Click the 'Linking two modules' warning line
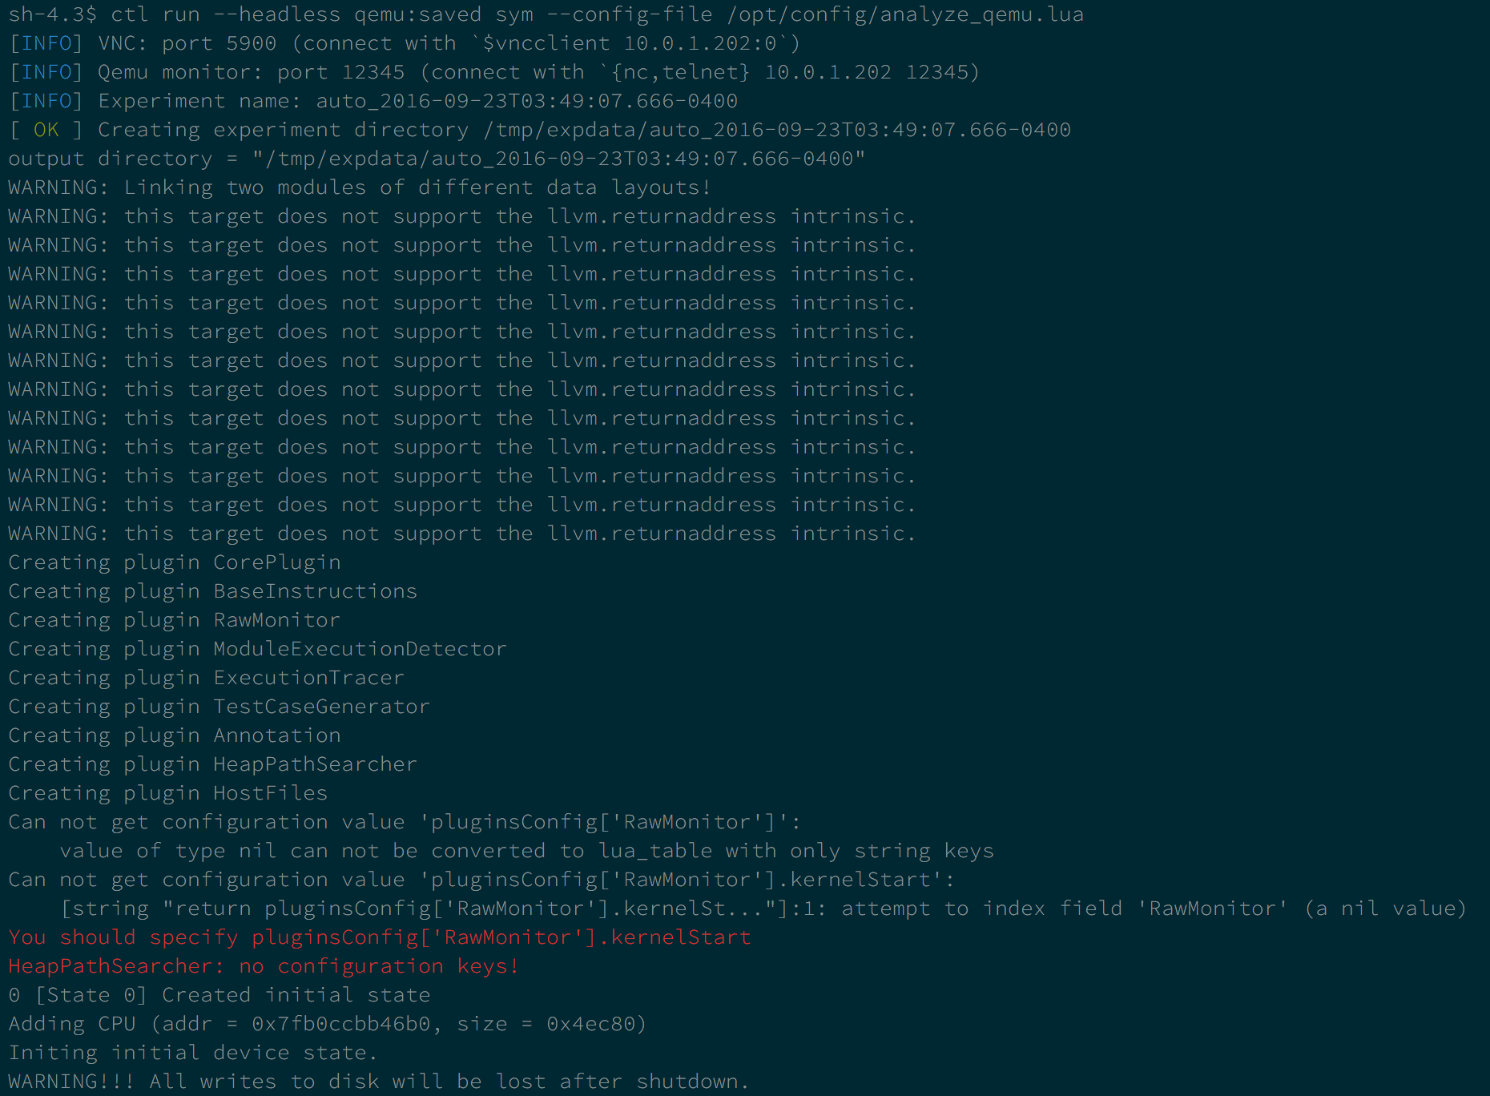 pos(360,187)
